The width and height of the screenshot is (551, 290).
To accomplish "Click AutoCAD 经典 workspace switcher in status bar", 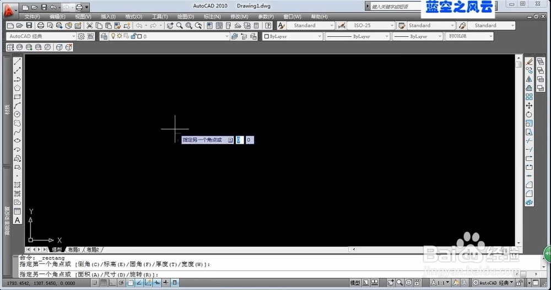I will click(x=493, y=283).
